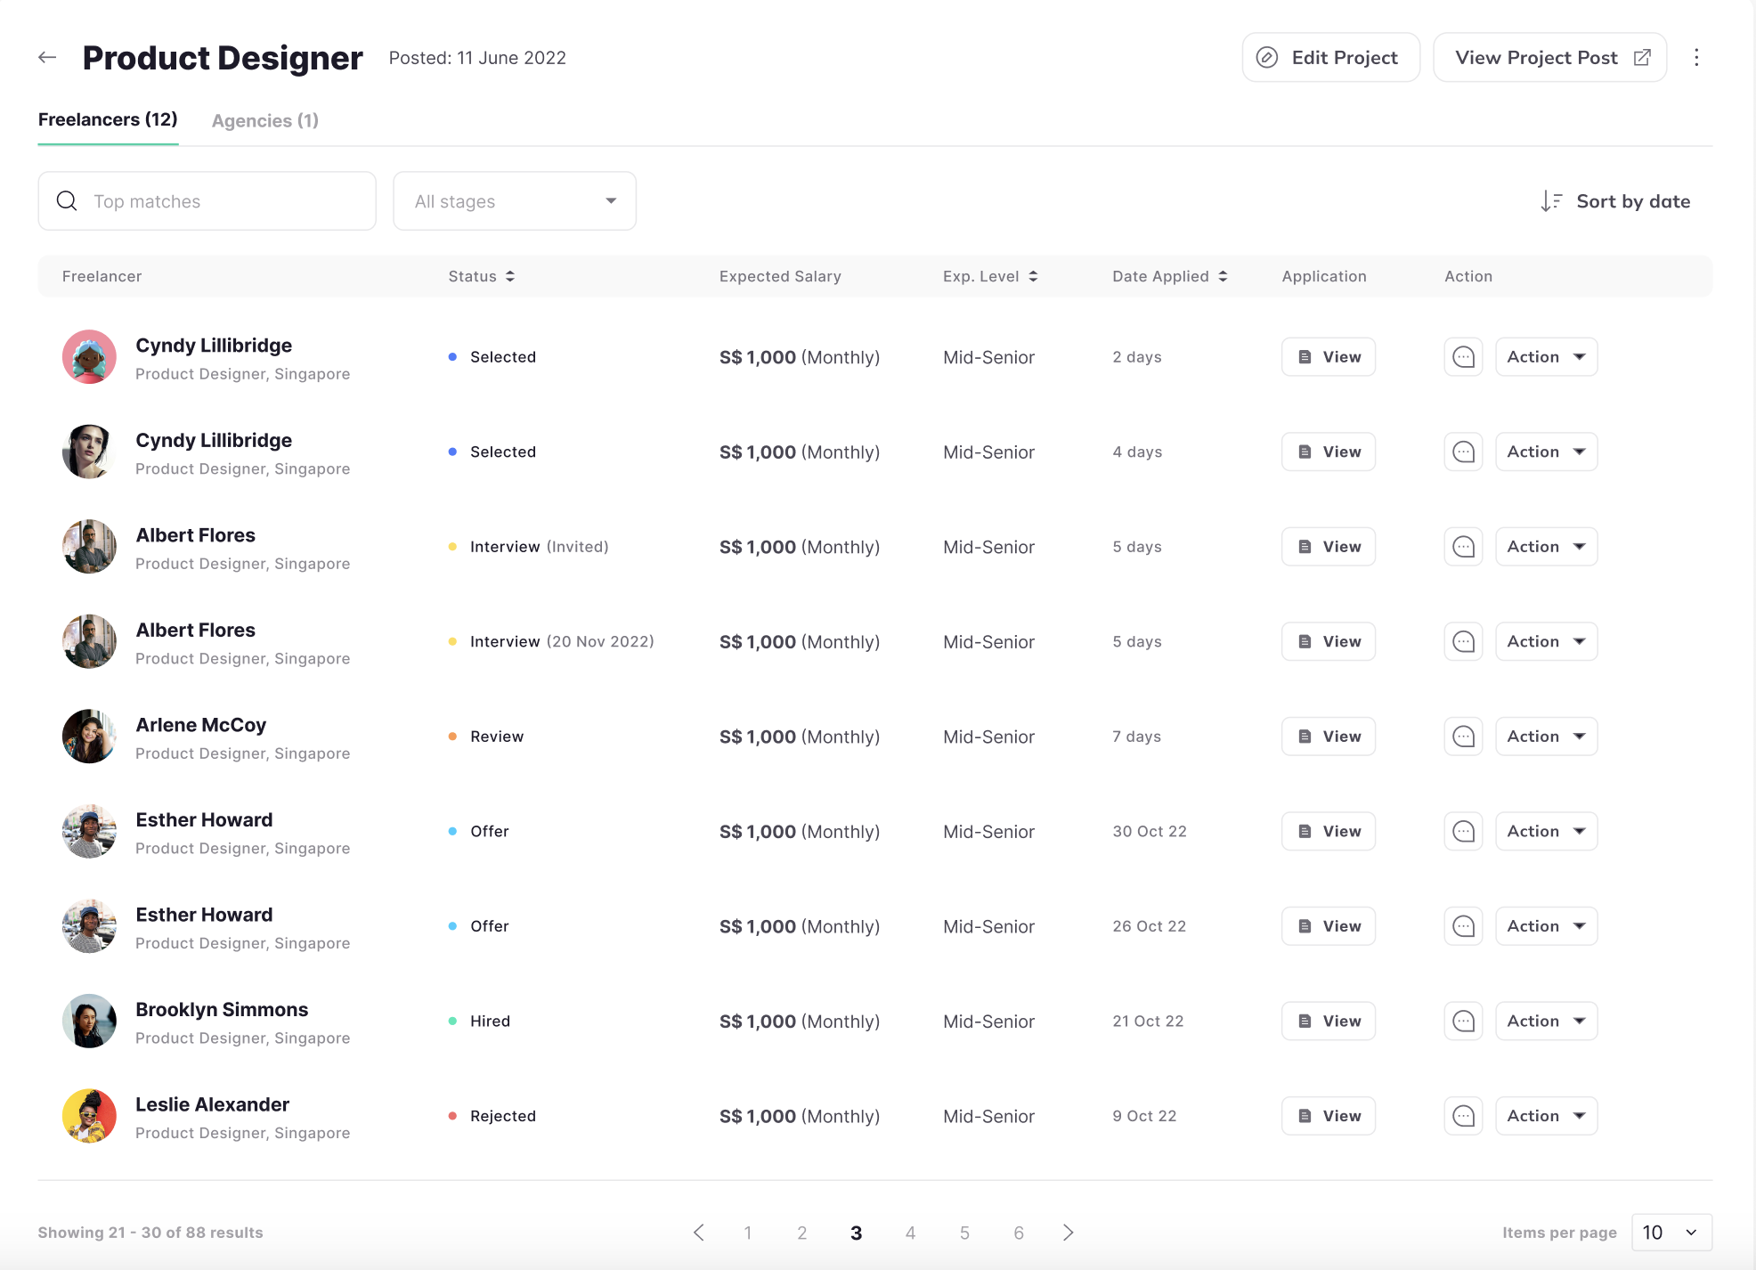The height and width of the screenshot is (1270, 1756).
Task: Select the Freelancers (12) tab
Action: pos(108,119)
